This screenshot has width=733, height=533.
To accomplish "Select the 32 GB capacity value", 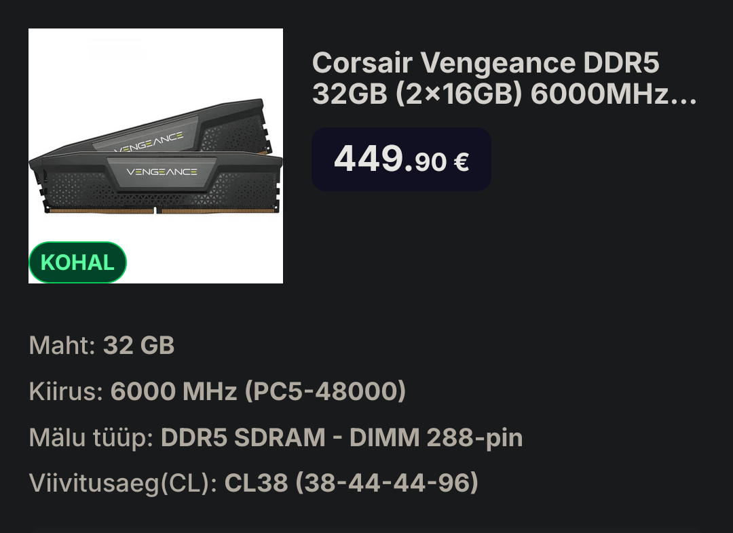I will click(x=138, y=346).
